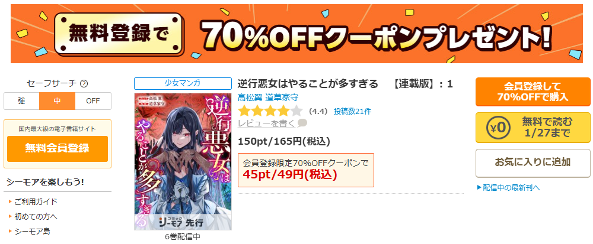Open the 少女マンガ category tag
Screen dimensions: 593x244
point(183,83)
